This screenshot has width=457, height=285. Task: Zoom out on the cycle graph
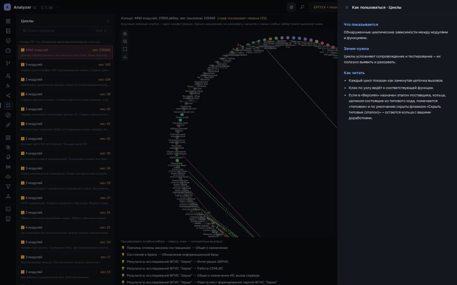click(x=125, y=41)
